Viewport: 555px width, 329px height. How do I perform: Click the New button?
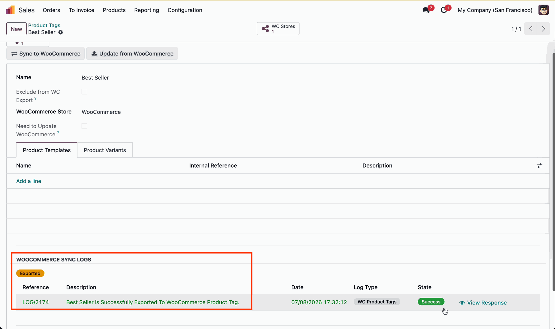pos(16,29)
